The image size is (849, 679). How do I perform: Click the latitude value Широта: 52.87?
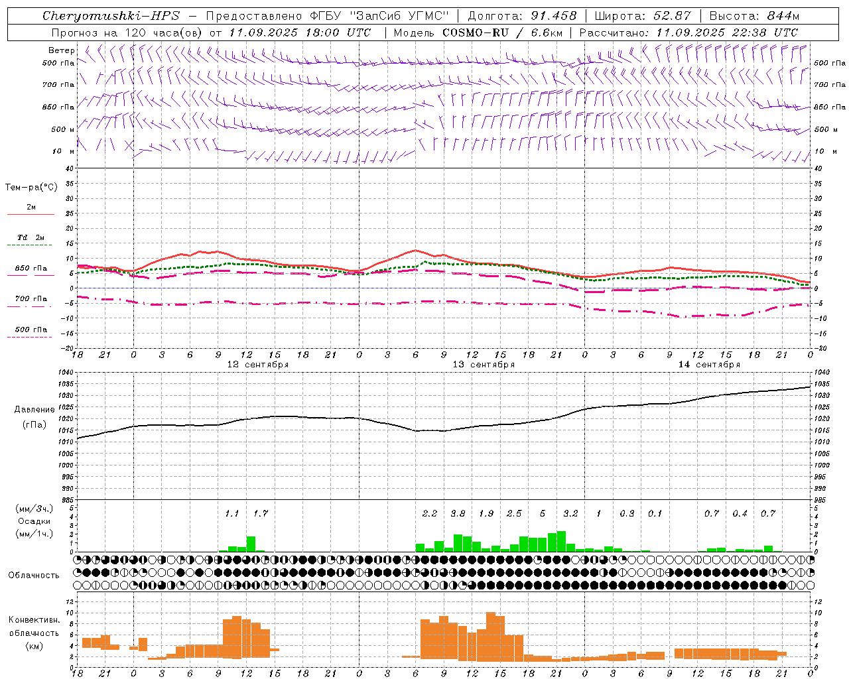[x=643, y=16]
